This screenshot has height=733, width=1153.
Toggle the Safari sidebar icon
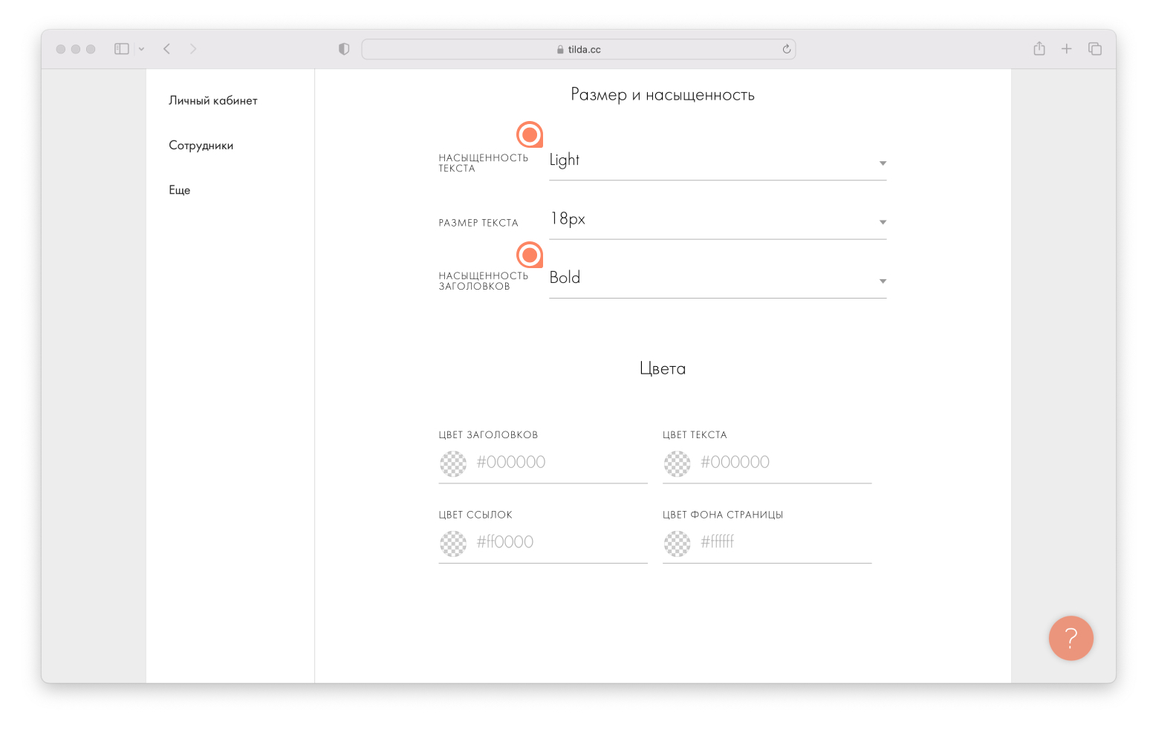click(122, 49)
